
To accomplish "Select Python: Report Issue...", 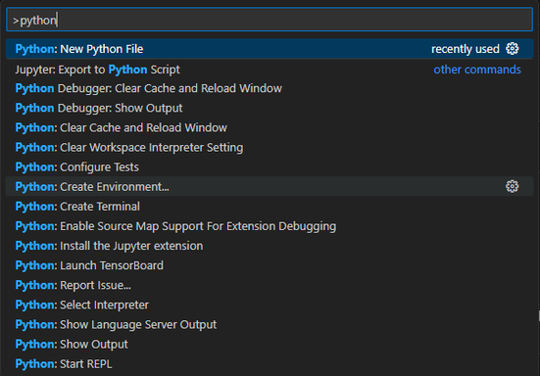I will point(270,285).
